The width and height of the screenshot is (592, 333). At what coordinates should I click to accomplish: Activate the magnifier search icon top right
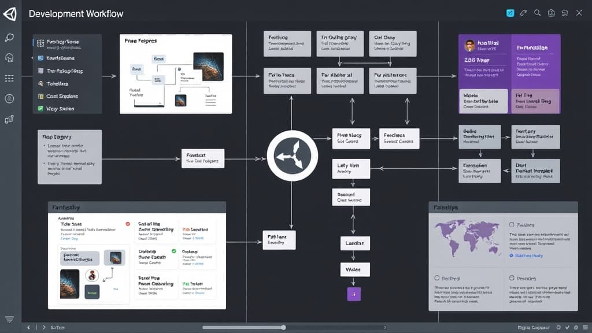click(x=537, y=13)
